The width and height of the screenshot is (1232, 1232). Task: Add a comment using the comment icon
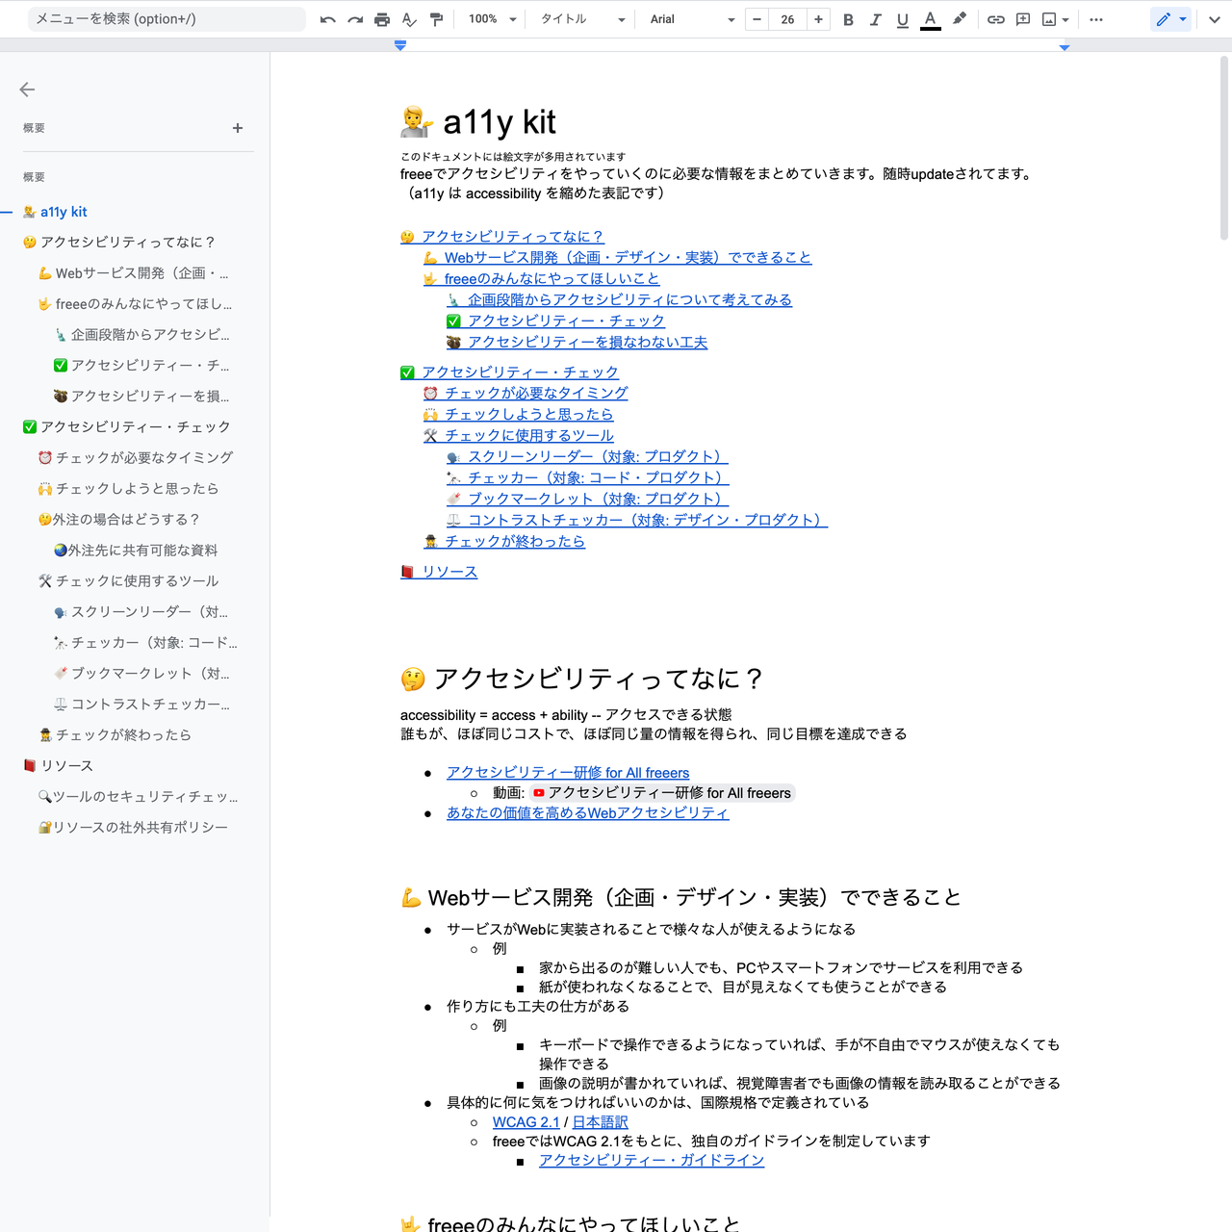click(x=1023, y=19)
